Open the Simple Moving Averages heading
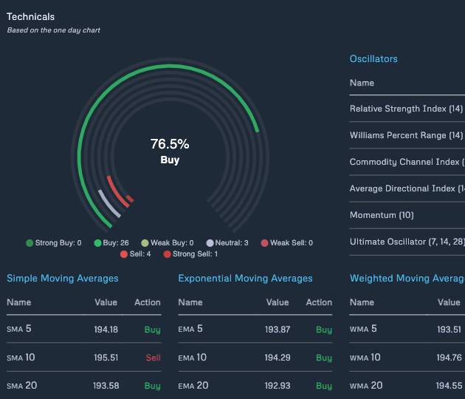 (x=62, y=279)
